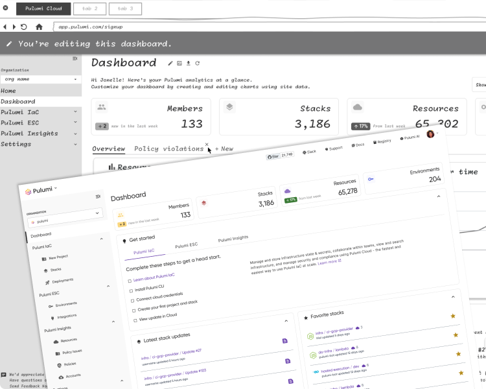Collapse the wireframe sidebar with its menu icon
Image resolution: width=486 pixels, height=389 pixels.
[75, 58]
